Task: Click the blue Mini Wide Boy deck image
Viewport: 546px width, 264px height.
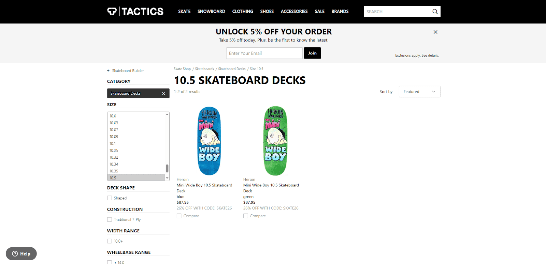Action: coord(209,141)
